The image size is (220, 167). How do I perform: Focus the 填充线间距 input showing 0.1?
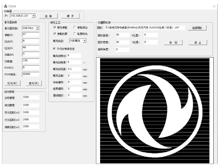click(74, 69)
